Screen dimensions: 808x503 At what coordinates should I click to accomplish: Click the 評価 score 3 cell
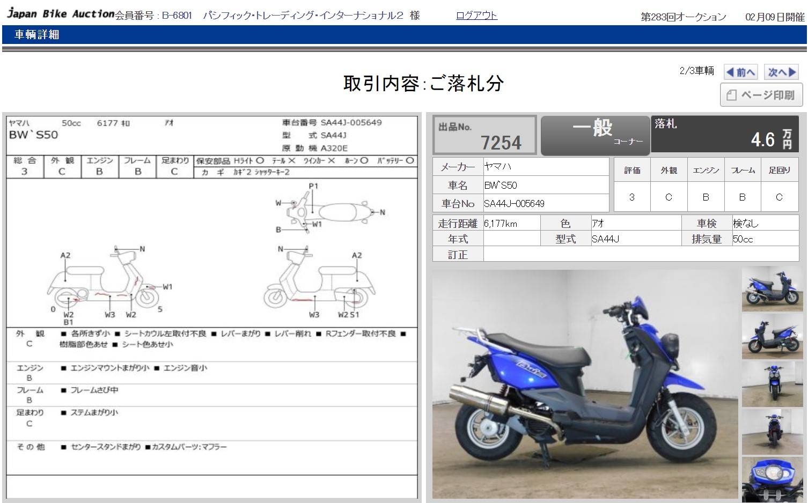632,197
